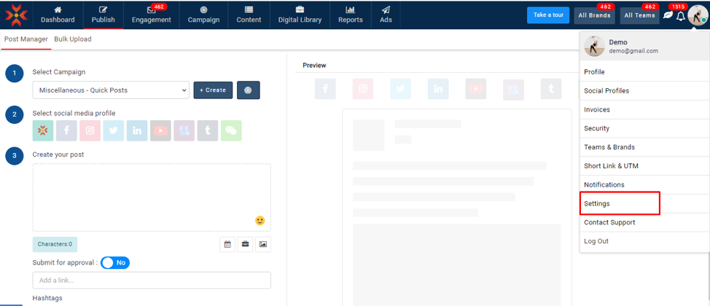The image size is (710, 306).
Task: Click the briefcase digital library icon below post box
Action: click(245, 244)
